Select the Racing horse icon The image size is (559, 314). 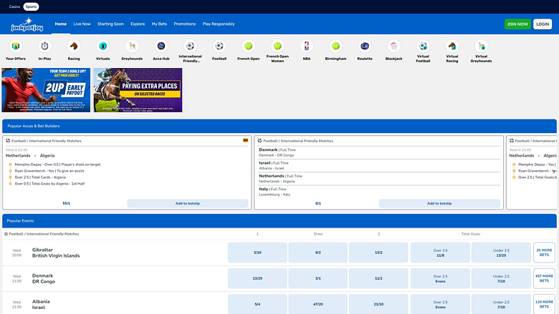[74, 46]
